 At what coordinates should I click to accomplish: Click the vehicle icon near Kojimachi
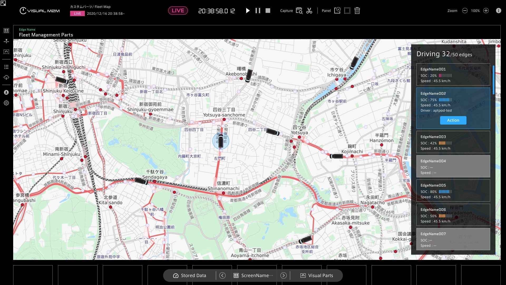pyautogui.click(x=337, y=156)
